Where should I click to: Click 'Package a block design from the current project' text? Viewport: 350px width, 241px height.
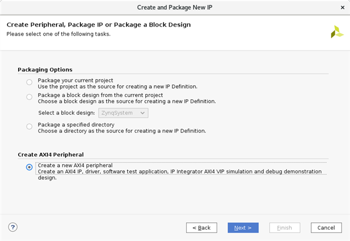coord(100,95)
